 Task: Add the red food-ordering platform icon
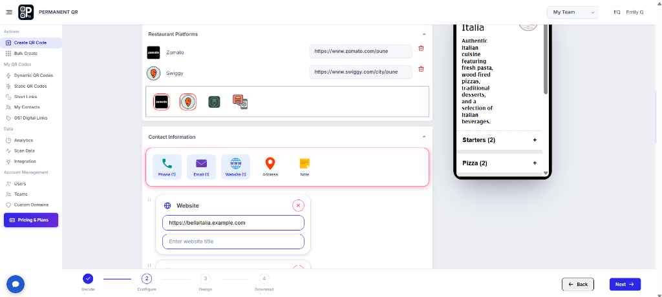pyautogui.click(x=240, y=101)
